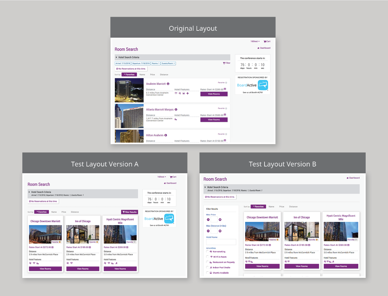Click the Arrival: 7/15/2018 tag in Original Layout
Screen dimensions: 388x296
(123, 63)
